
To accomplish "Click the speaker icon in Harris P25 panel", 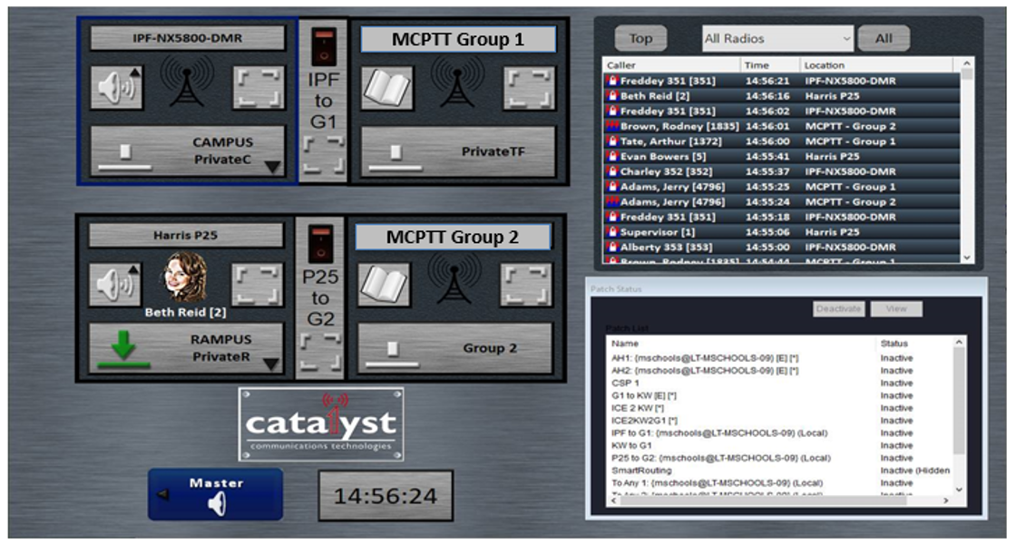I will pyautogui.click(x=114, y=286).
